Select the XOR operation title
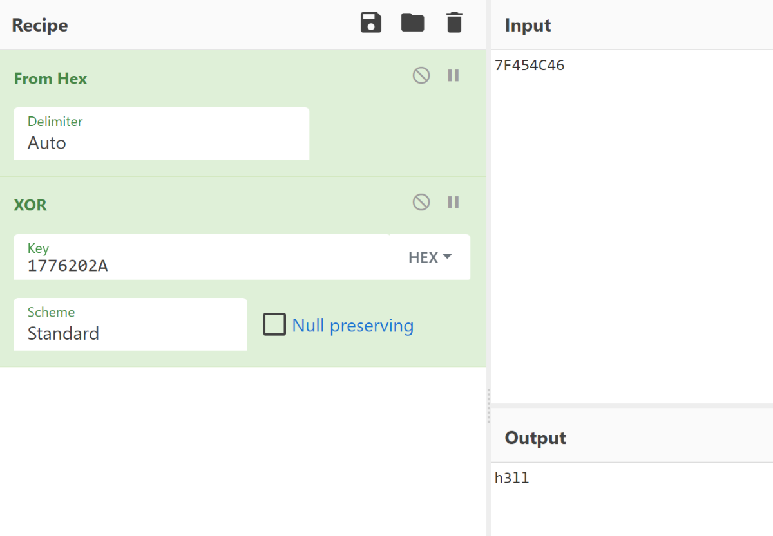The height and width of the screenshot is (536, 773). (30, 205)
